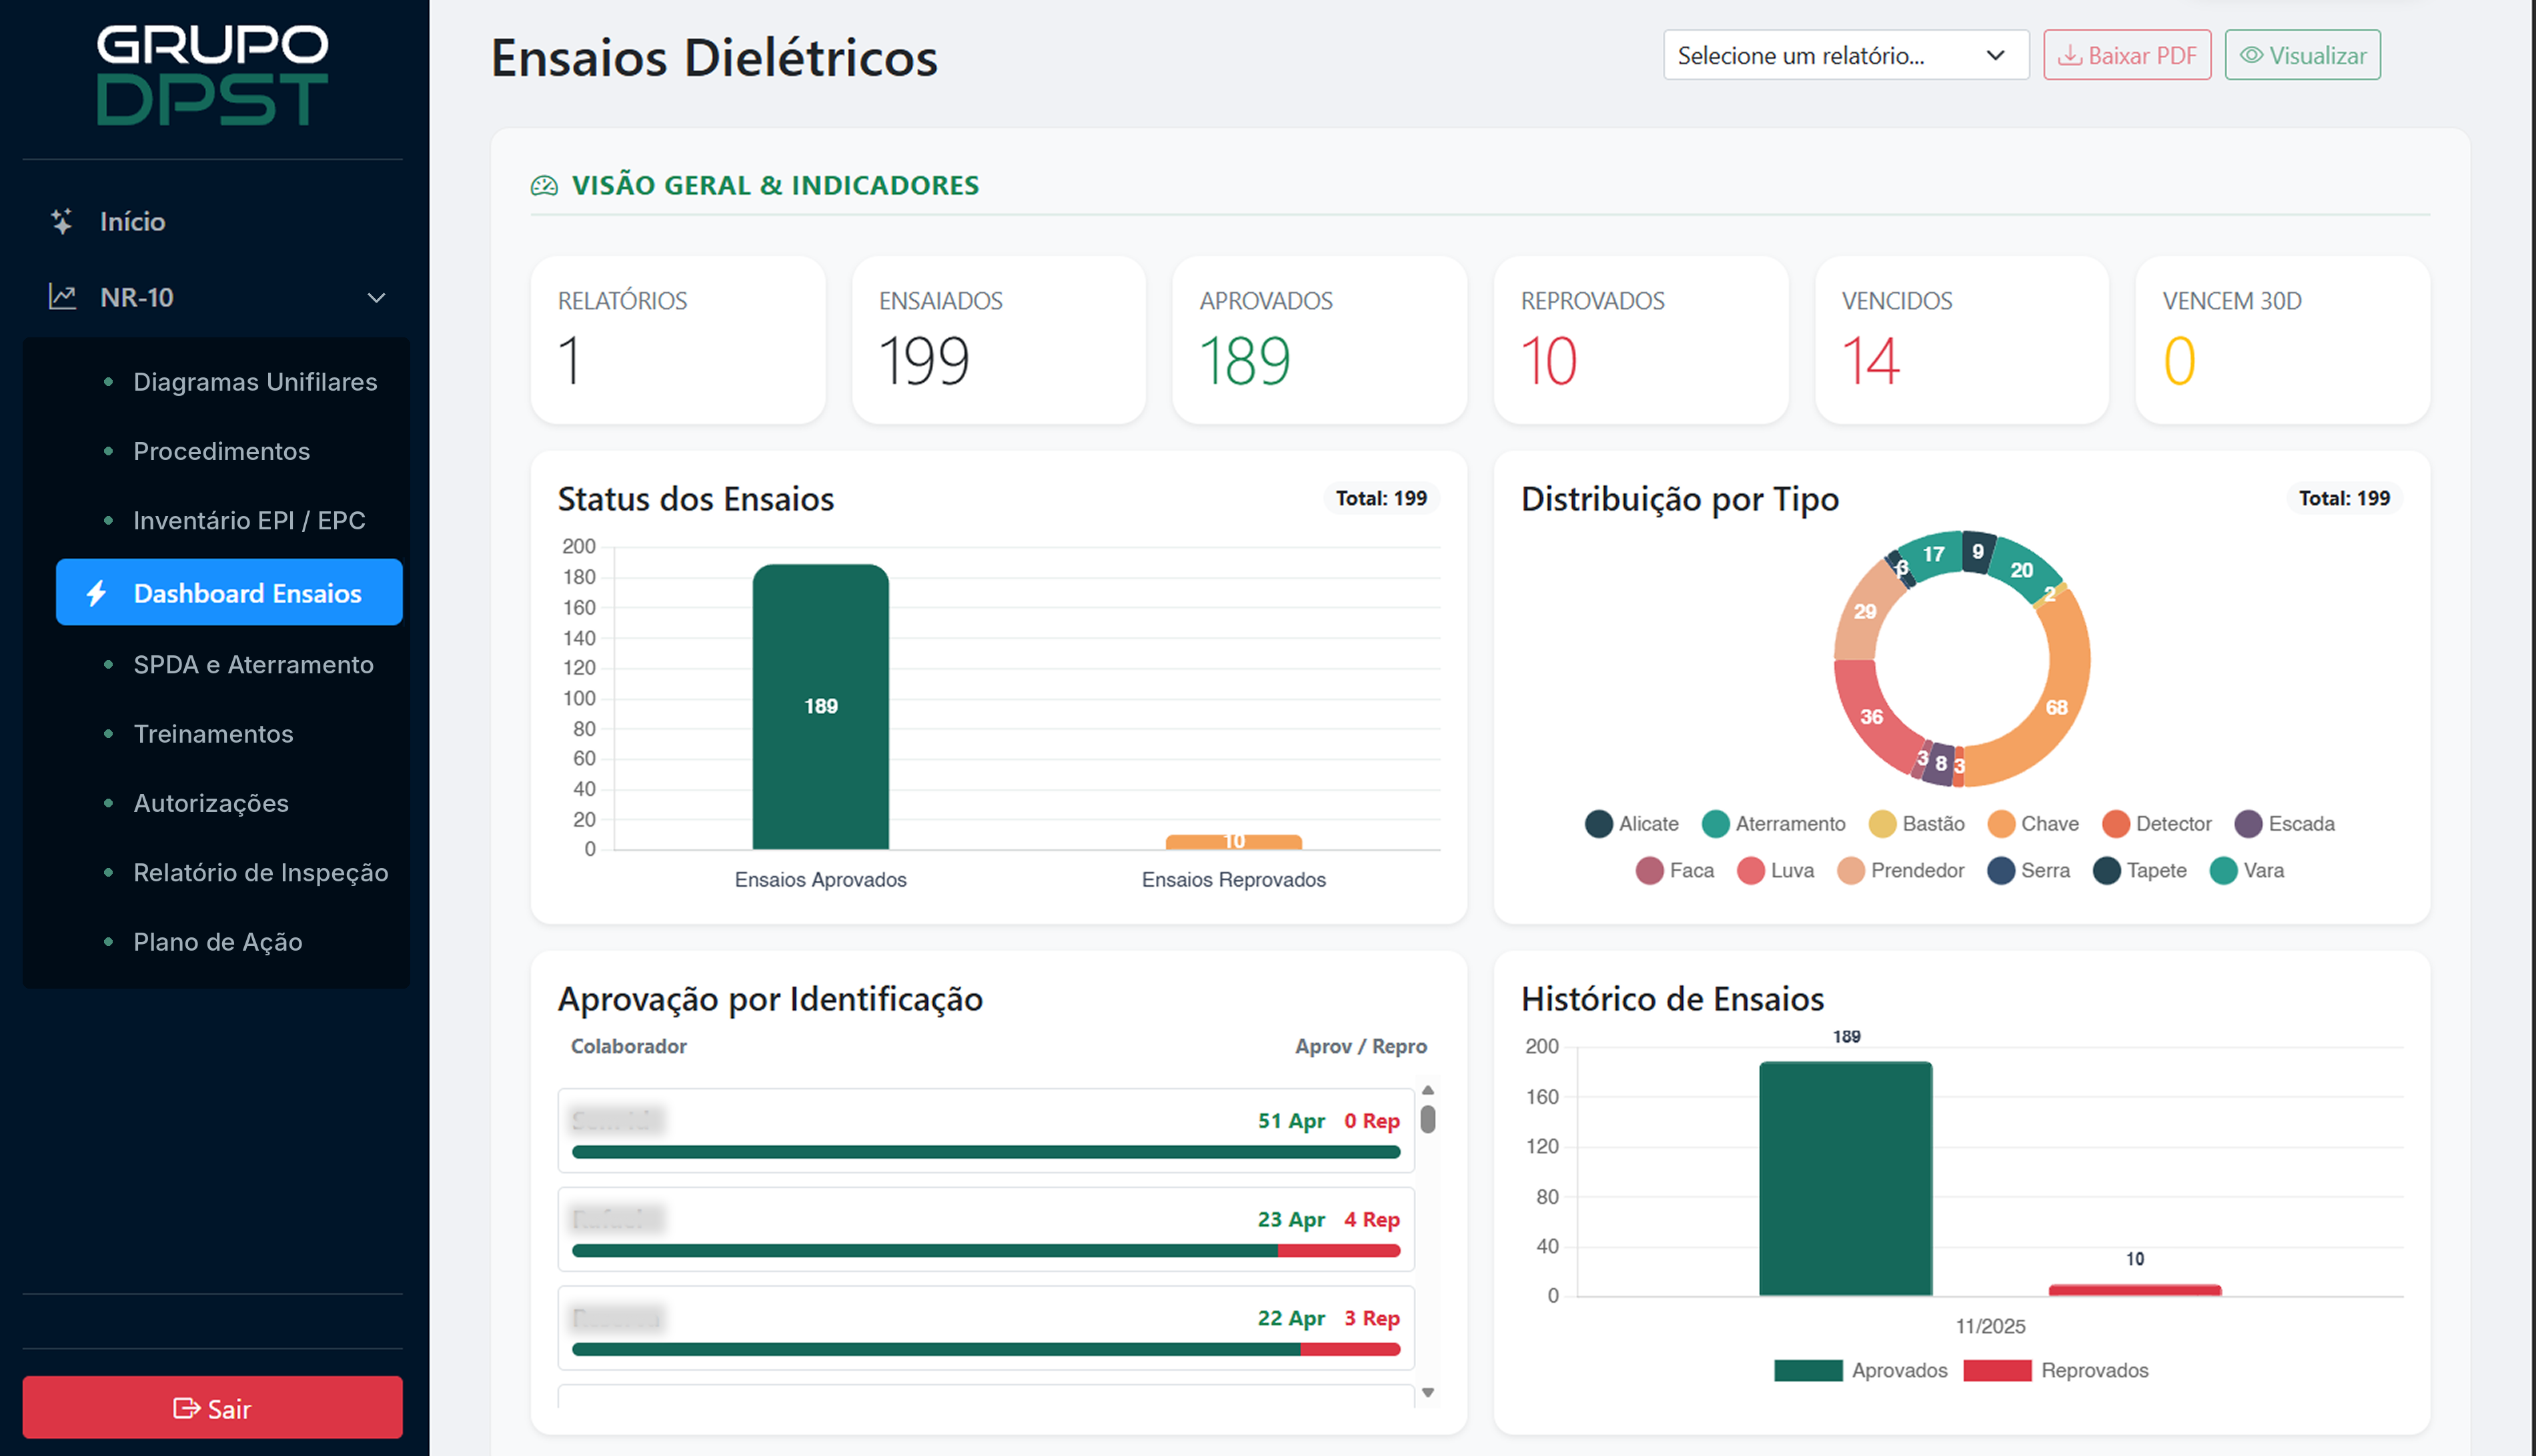Click the Sair logout button

[x=212, y=1407]
